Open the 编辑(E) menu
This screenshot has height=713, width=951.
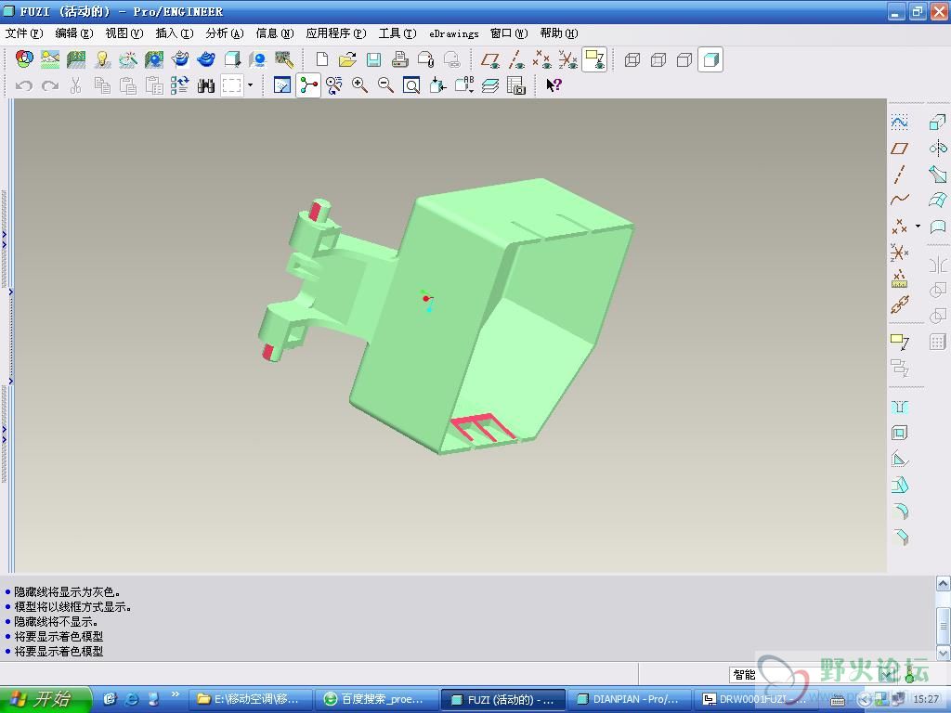[74, 33]
